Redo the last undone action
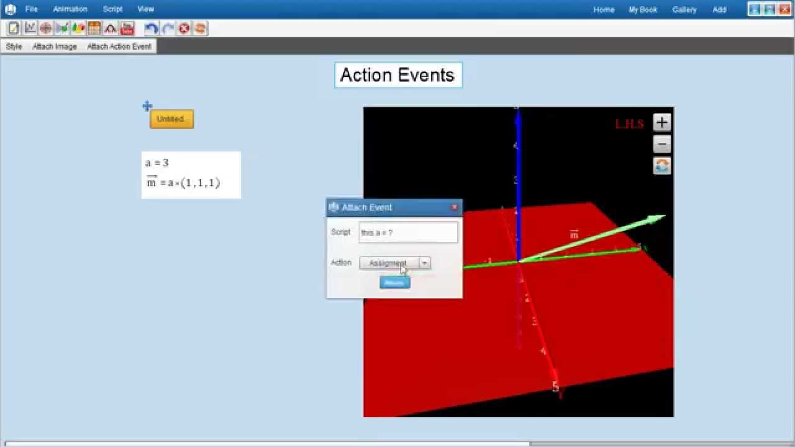 (168, 28)
